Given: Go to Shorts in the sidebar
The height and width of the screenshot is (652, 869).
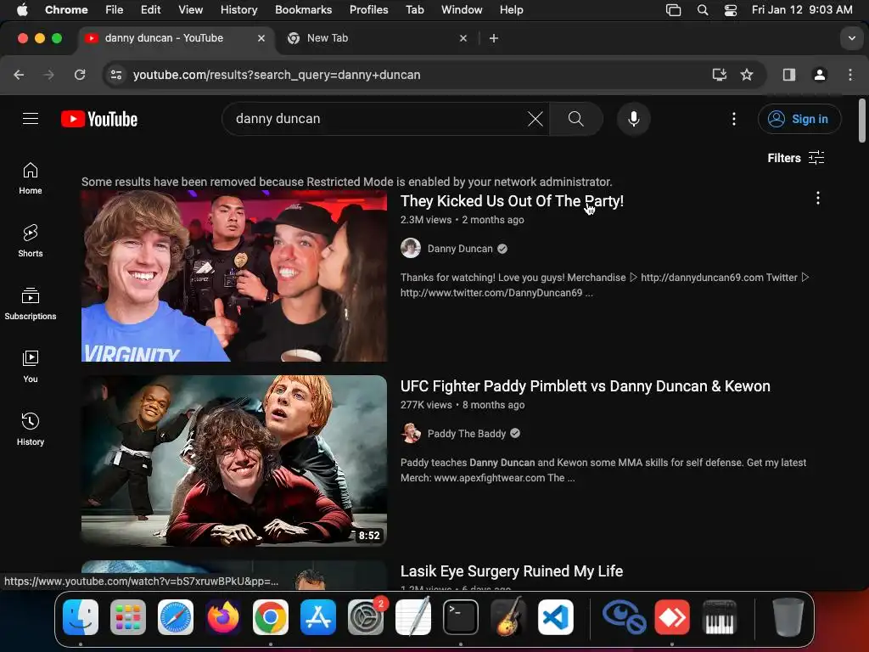Looking at the screenshot, I should point(31,240).
